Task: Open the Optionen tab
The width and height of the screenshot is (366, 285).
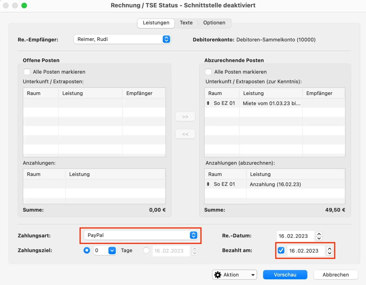Action: coord(214,23)
